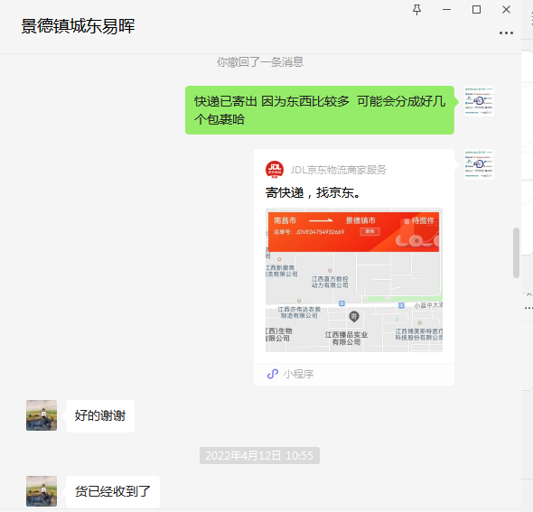The width and height of the screenshot is (533, 512).
Task: Click the JDL京东物流商家服务 source label
Action: click(338, 170)
